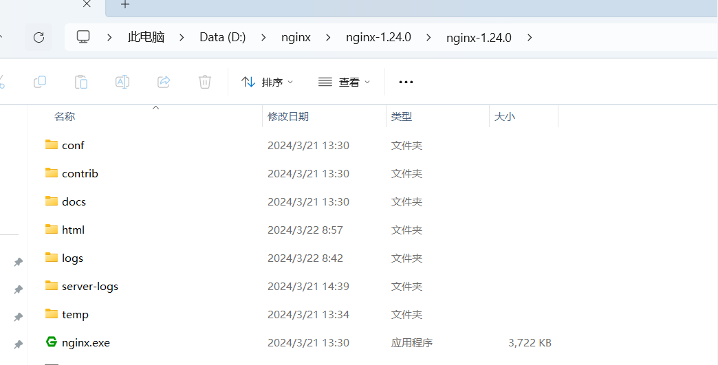Expand chevron after Data (D:) in breadcrumb
Viewport: 718px width, 365px height.
(x=263, y=37)
